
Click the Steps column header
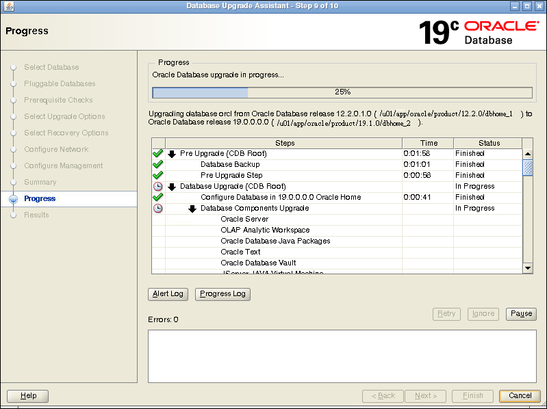(x=284, y=143)
